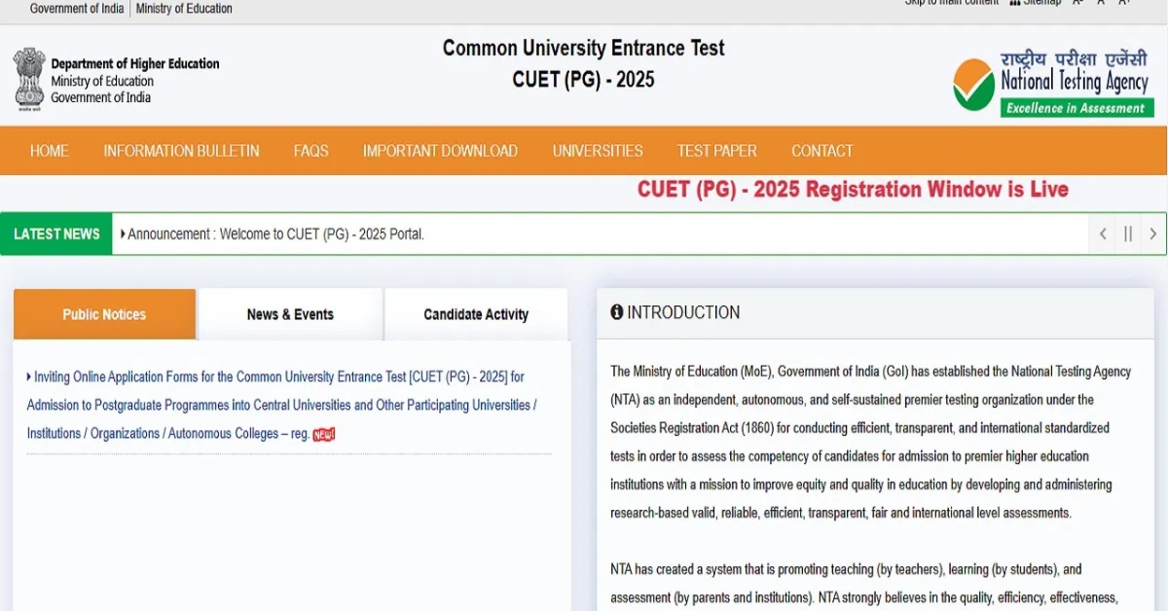Open the IMPORTANT DOWNLOAD menu
Image resolution: width=1168 pixels, height=611 pixels.
tap(440, 151)
